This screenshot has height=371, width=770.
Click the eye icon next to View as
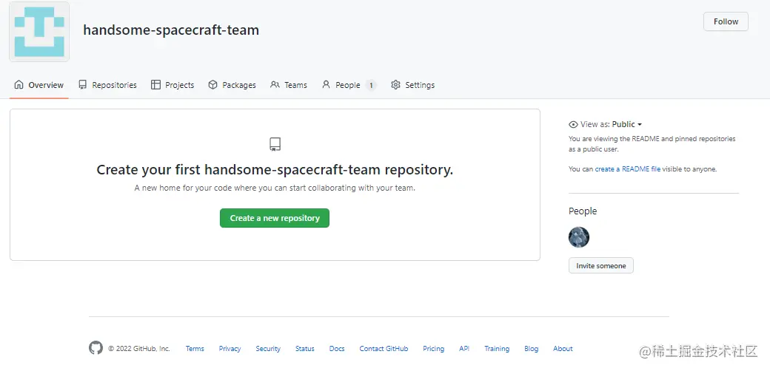tap(573, 124)
